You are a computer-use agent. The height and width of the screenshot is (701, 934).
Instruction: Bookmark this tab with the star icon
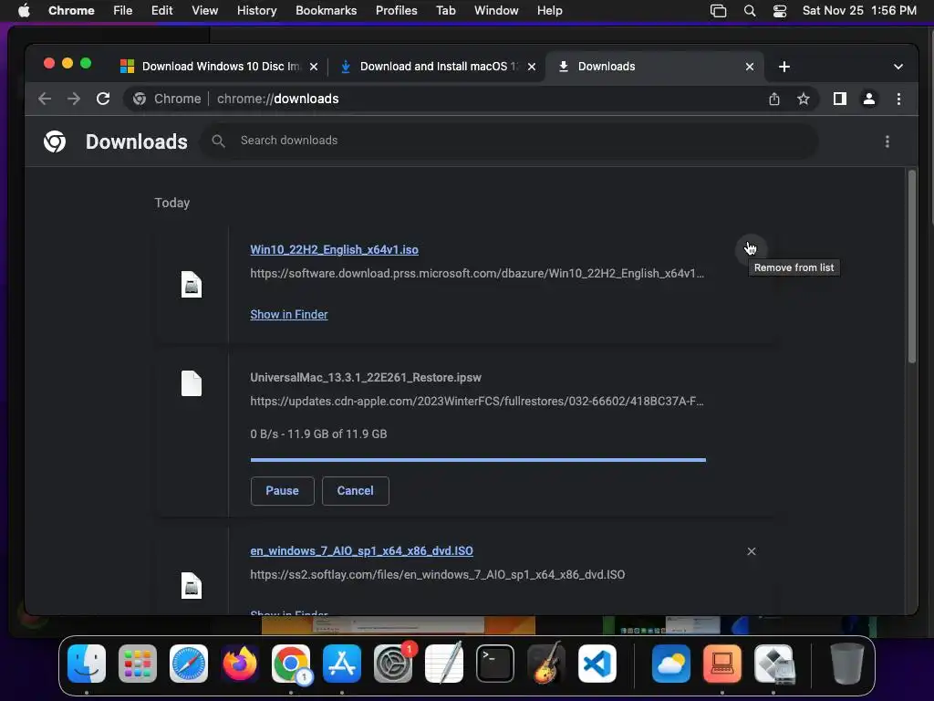point(804,99)
